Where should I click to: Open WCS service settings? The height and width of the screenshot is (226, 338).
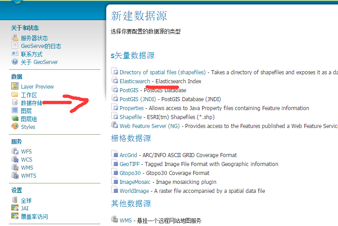(x=26, y=159)
